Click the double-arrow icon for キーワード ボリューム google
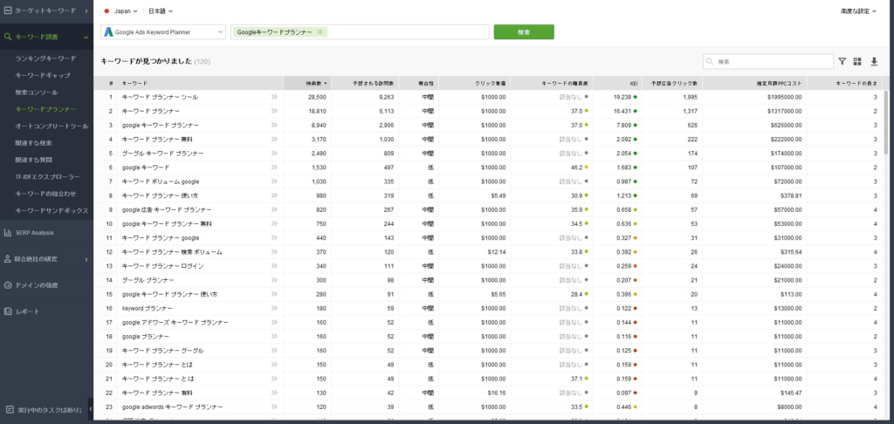This screenshot has height=424, width=894. pyautogui.click(x=274, y=181)
